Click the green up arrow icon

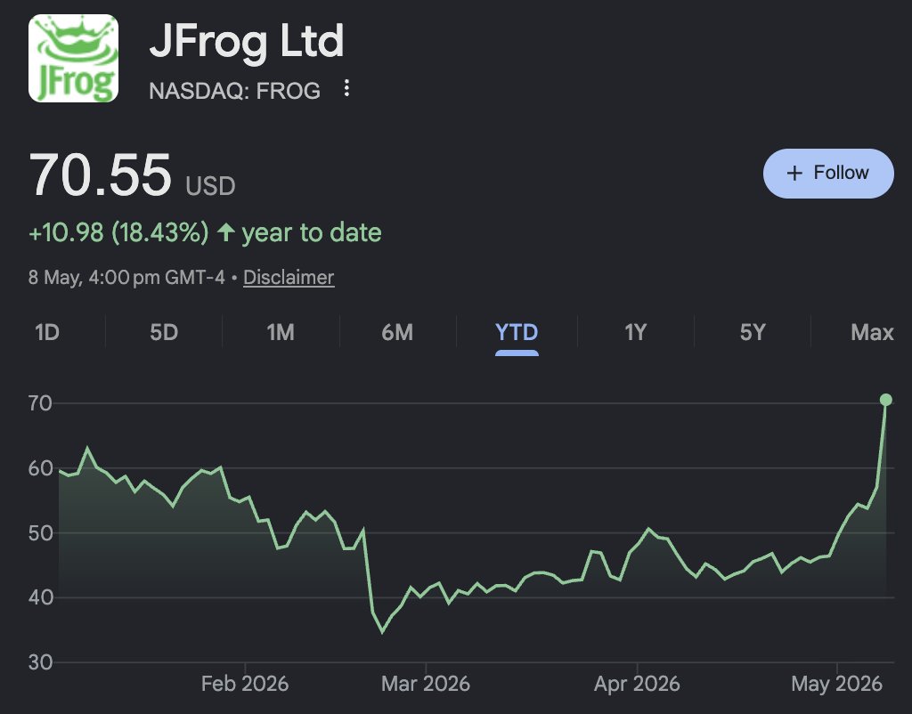[x=225, y=232]
